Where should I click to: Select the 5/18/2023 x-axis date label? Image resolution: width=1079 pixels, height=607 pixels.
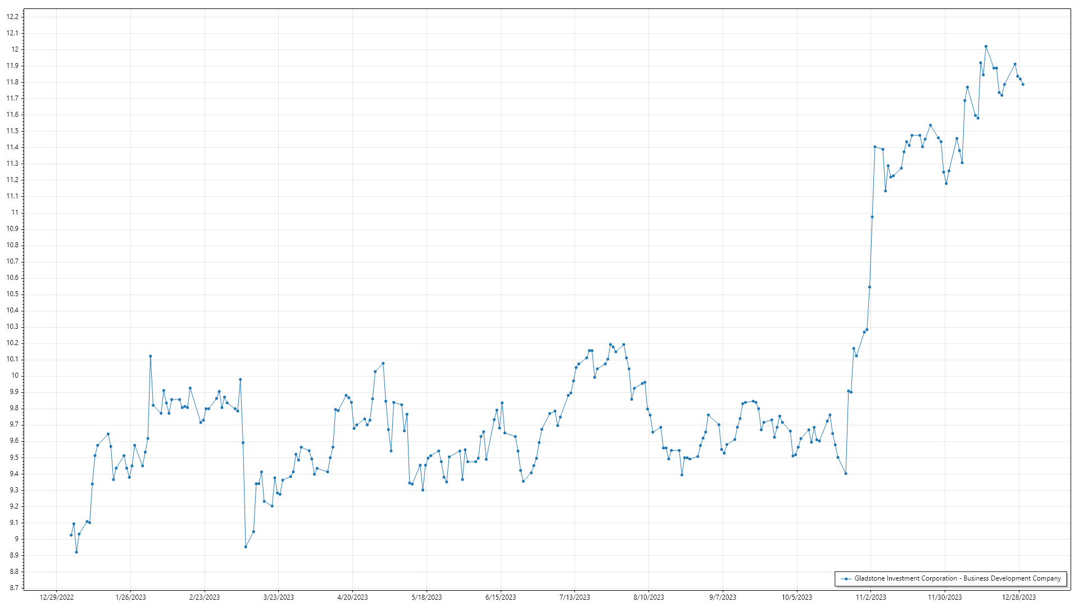[427, 597]
